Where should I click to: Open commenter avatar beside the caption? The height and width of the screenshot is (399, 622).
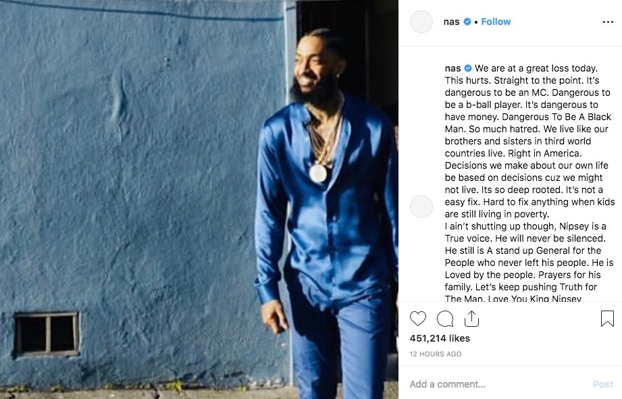pyautogui.click(x=421, y=206)
